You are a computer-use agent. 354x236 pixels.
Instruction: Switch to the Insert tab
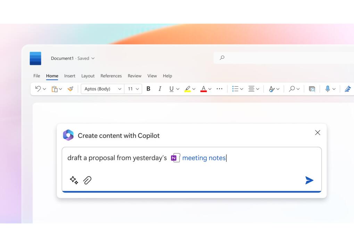point(70,76)
